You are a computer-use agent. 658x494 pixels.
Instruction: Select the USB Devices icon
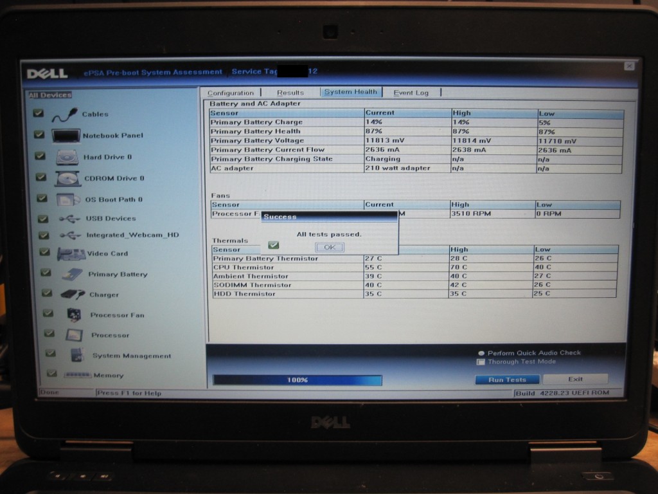[69, 219]
